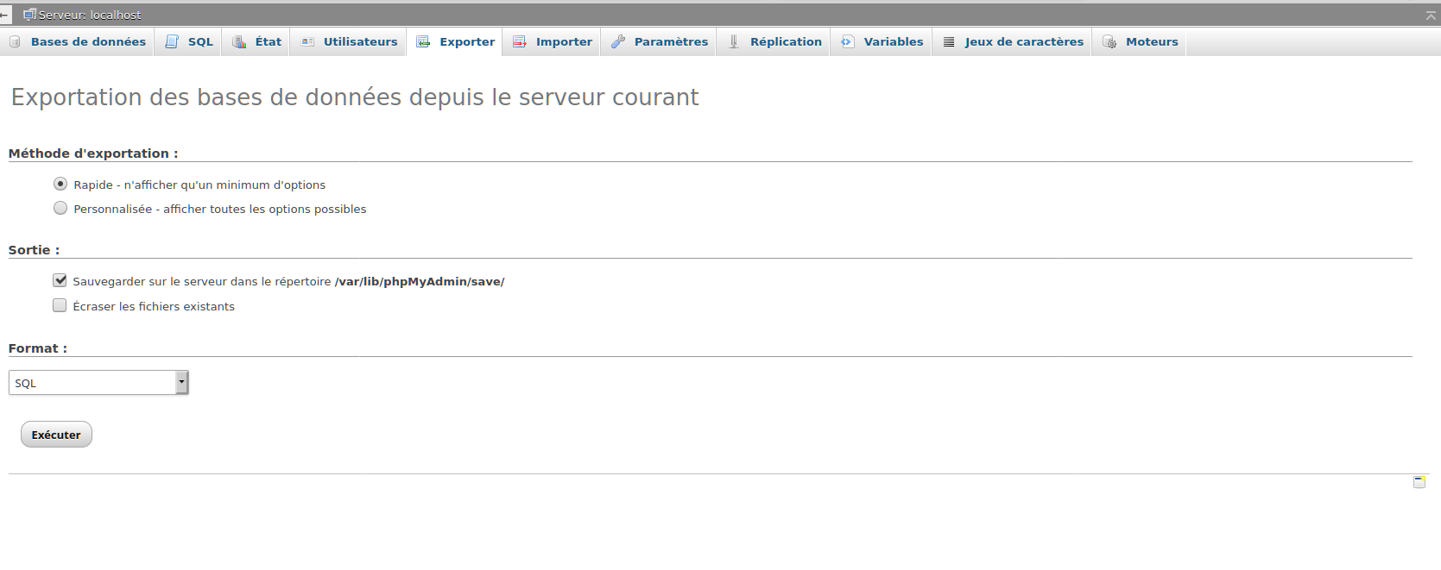Click the Paramètres wrench icon
The width and height of the screenshot is (1441, 570).
tap(618, 41)
